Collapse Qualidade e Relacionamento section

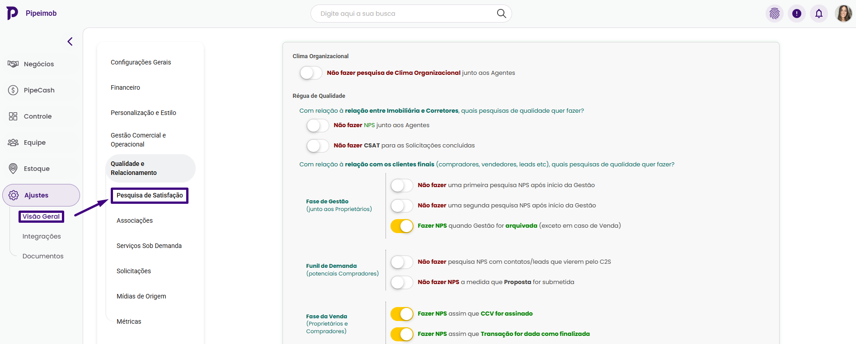(x=150, y=168)
